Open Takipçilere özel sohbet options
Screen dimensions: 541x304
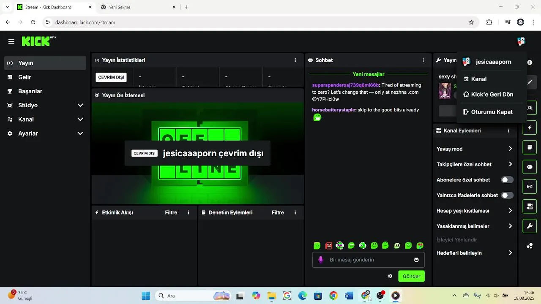(x=475, y=164)
